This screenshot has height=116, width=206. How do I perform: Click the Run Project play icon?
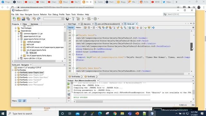click(83, 19)
